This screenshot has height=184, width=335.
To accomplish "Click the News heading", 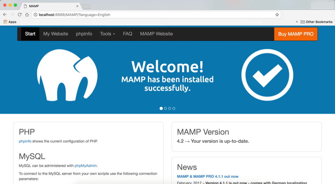I will pos(187,167).
